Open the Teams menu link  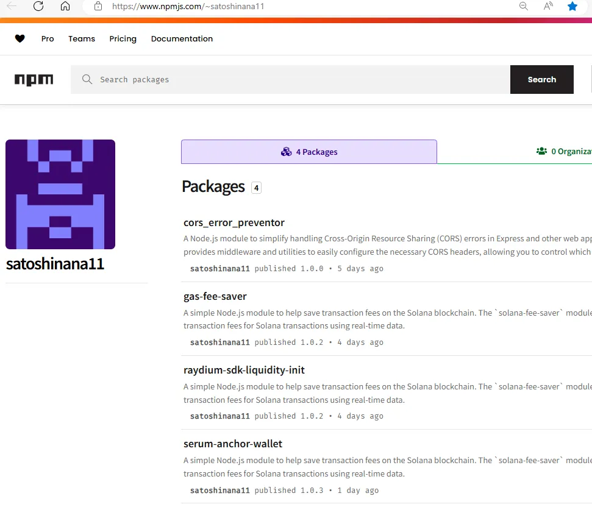[82, 39]
